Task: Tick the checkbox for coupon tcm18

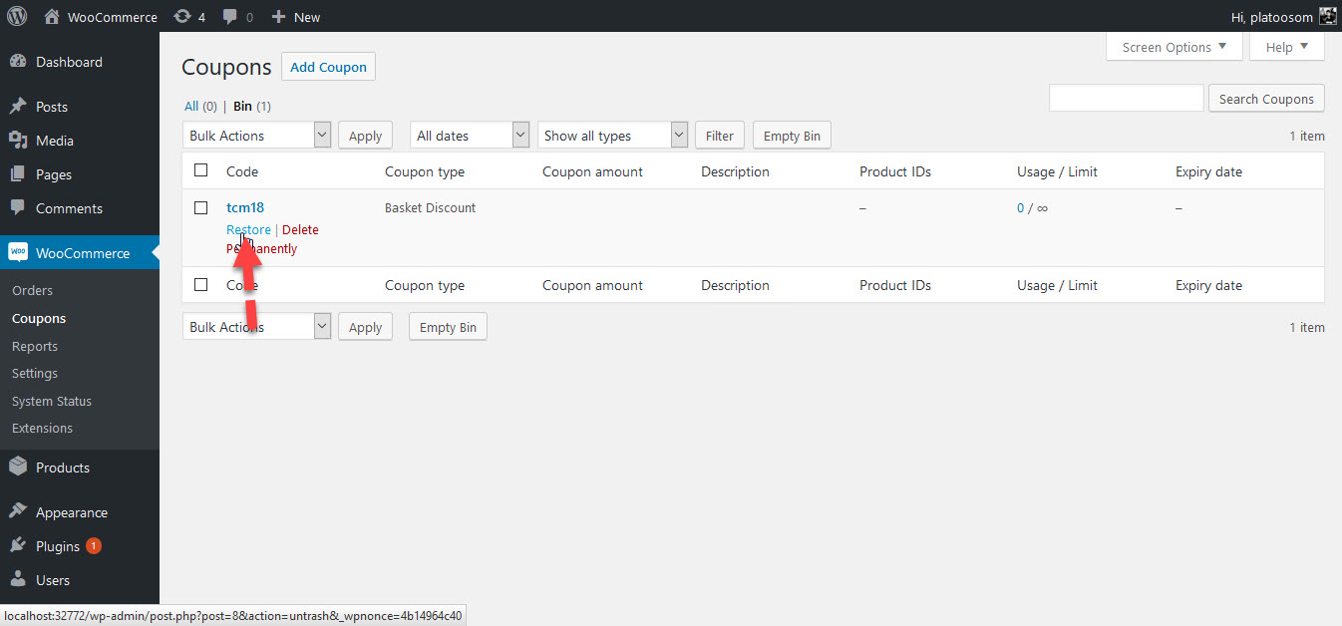Action: 201,207
